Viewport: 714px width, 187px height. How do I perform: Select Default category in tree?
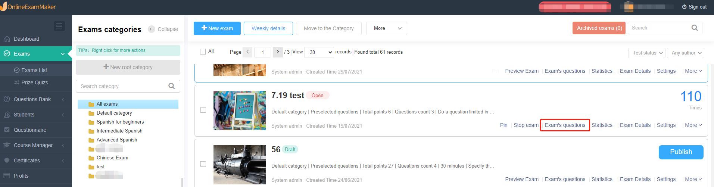point(114,113)
